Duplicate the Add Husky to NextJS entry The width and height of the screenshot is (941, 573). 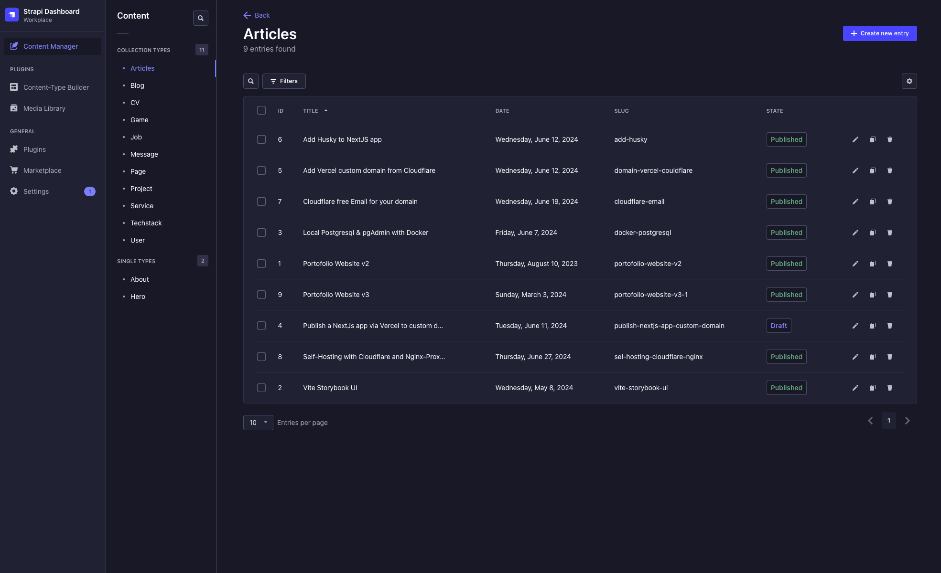[872, 139]
